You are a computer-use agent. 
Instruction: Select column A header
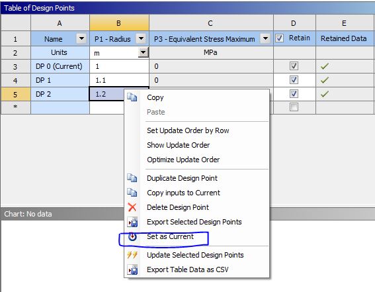click(60, 23)
